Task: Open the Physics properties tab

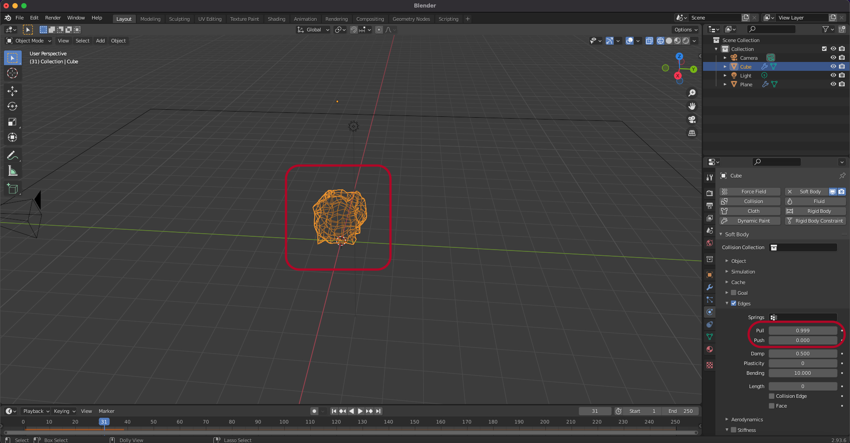Action: [x=710, y=312]
